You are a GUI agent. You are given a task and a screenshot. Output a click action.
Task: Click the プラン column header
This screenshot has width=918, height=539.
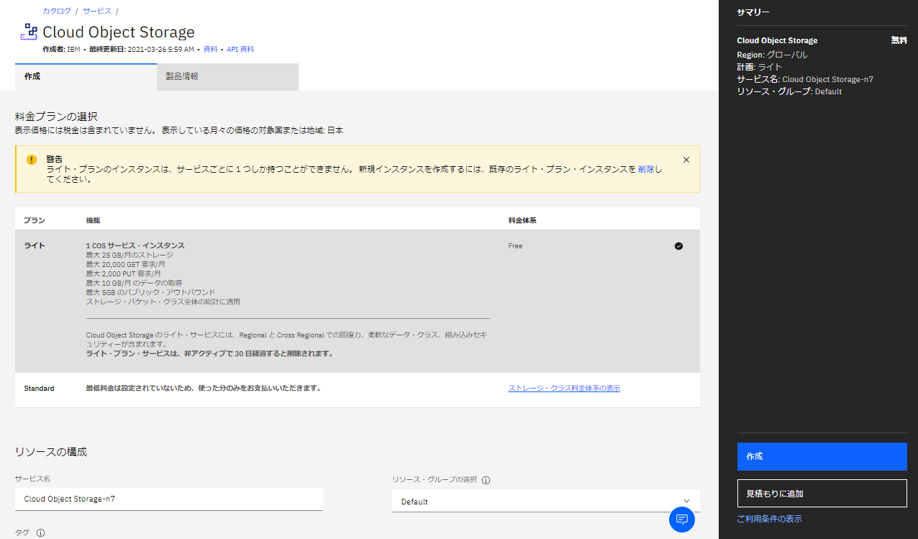point(35,220)
